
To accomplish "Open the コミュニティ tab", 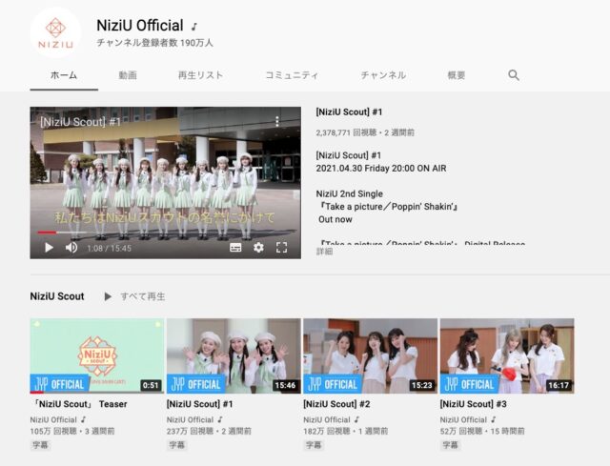I will click(292, 75).
